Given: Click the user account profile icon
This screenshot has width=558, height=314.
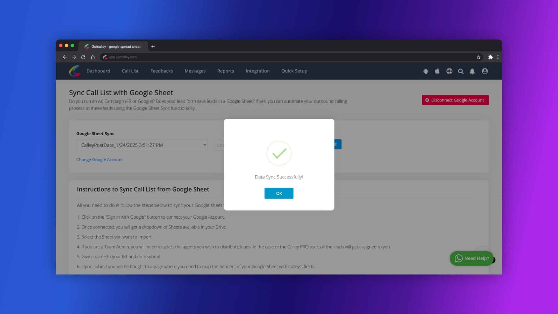Looking at the screenshot, I should coord(484,71).
